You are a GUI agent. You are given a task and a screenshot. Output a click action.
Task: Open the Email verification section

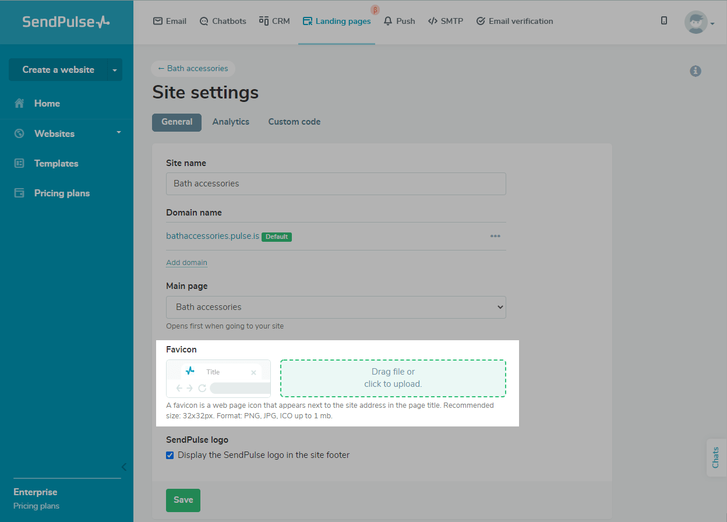(514, 21)
